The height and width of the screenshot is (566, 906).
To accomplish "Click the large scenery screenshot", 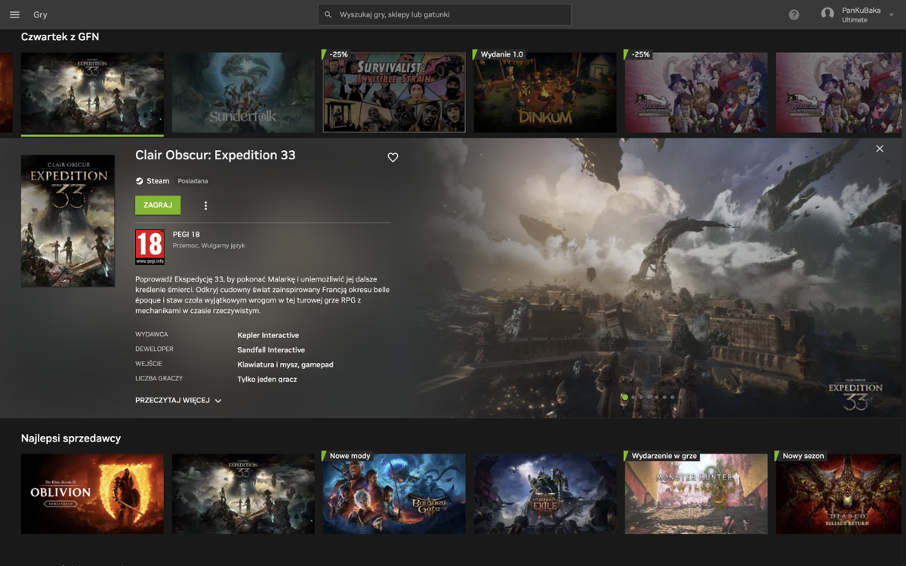I will tap(657, 278).
